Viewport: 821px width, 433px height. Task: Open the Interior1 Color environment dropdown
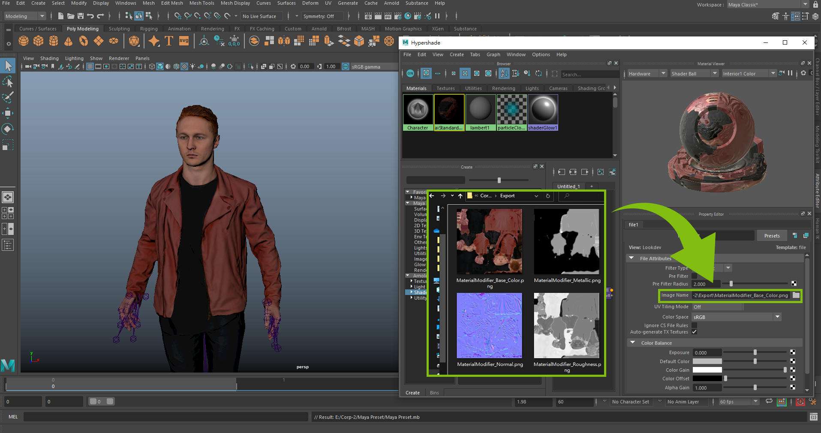[x=749, y=74]
